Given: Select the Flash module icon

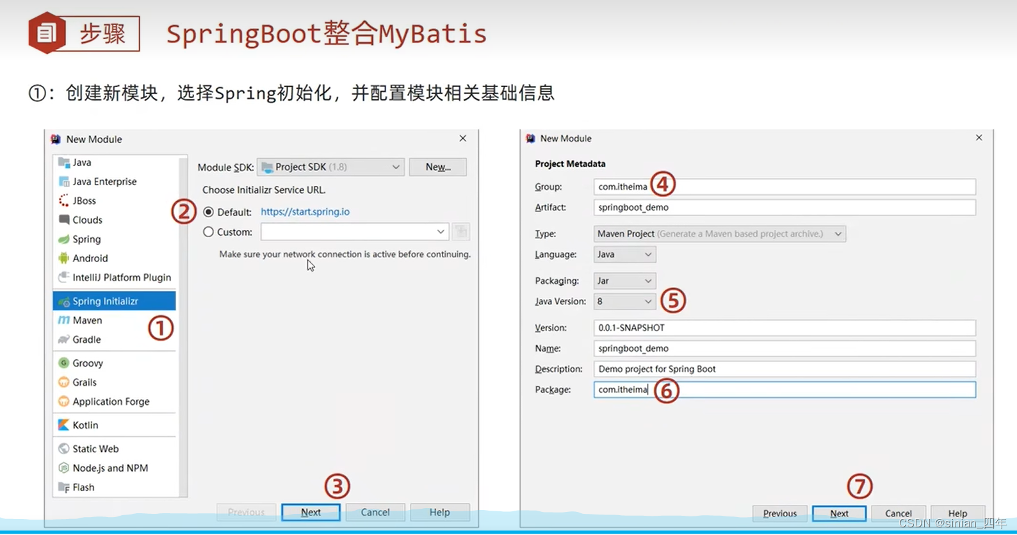Looking at the screenshot, I should (x=64, y=488).
